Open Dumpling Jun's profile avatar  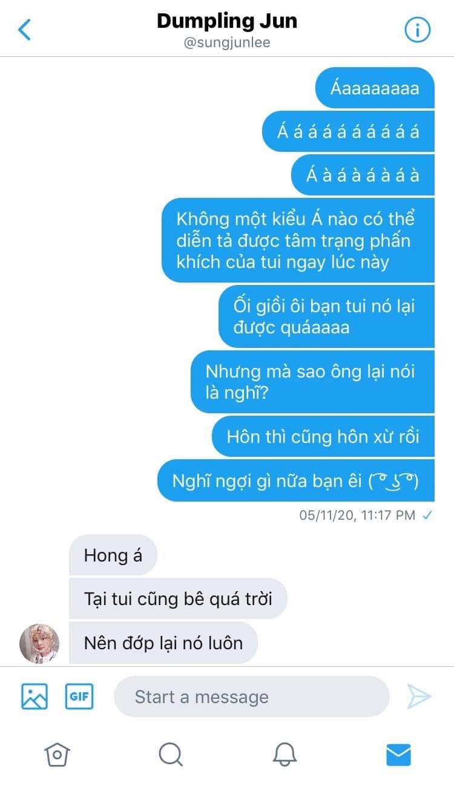tap(39, 643)
